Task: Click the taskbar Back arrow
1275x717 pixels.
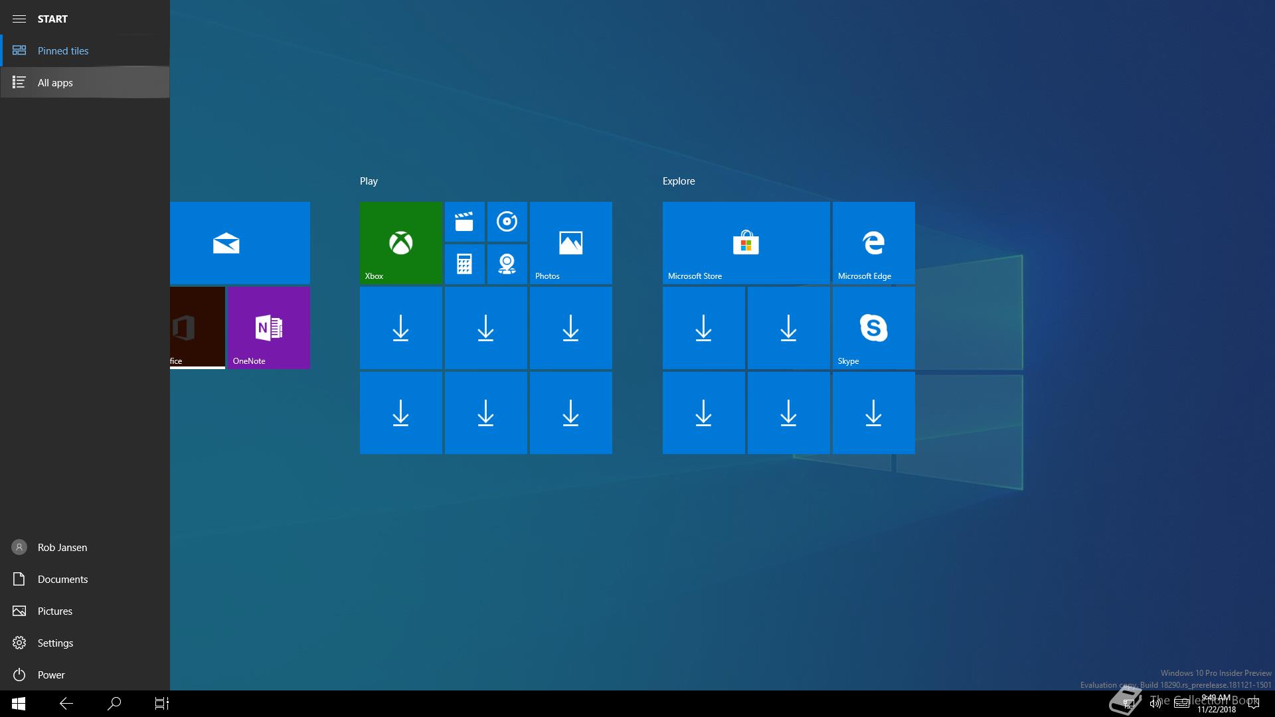Action: [66, 704]
